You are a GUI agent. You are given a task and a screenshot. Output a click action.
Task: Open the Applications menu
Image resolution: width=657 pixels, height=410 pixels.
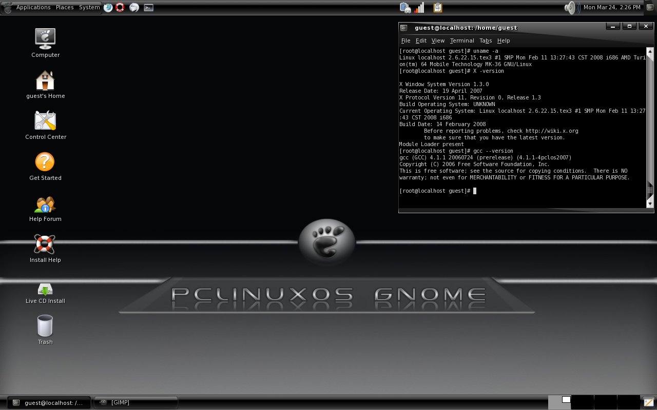pos(33,7)
